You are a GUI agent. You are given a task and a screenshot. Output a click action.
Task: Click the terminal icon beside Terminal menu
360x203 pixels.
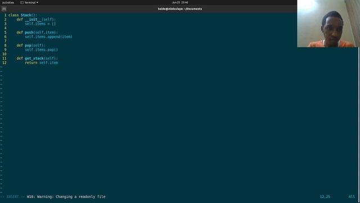[22, 2]
